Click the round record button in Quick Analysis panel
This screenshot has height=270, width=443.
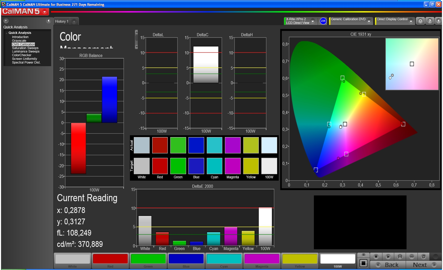pos(6,21)
